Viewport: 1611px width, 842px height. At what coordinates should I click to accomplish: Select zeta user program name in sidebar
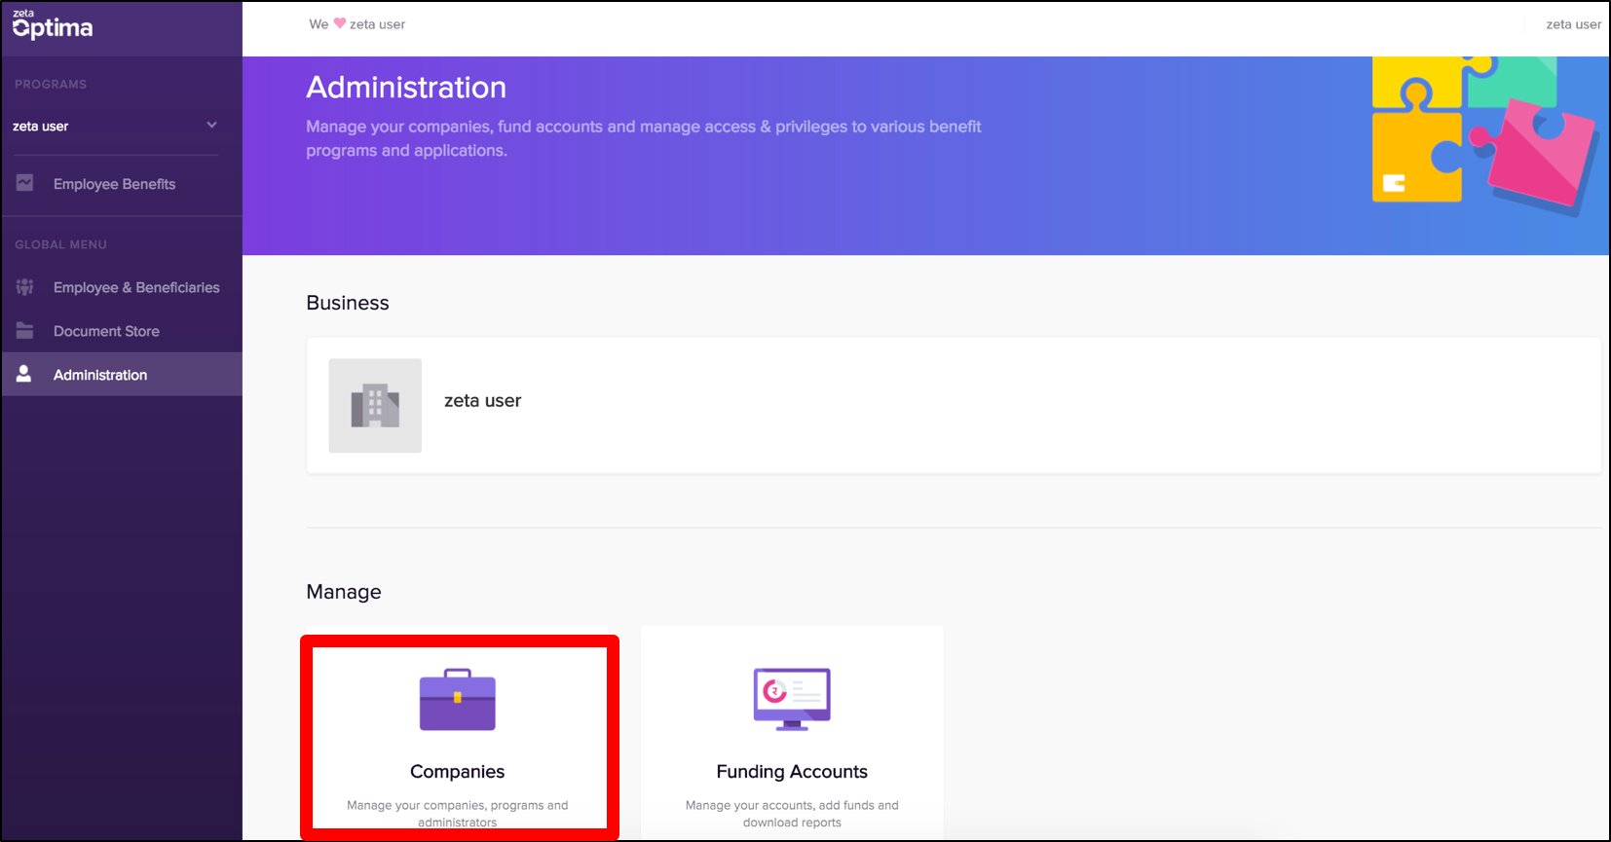tap(41, 127)
